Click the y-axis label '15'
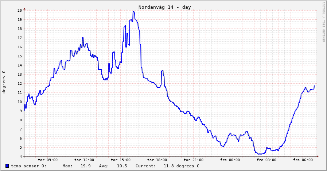 click(x=20, y=56)
